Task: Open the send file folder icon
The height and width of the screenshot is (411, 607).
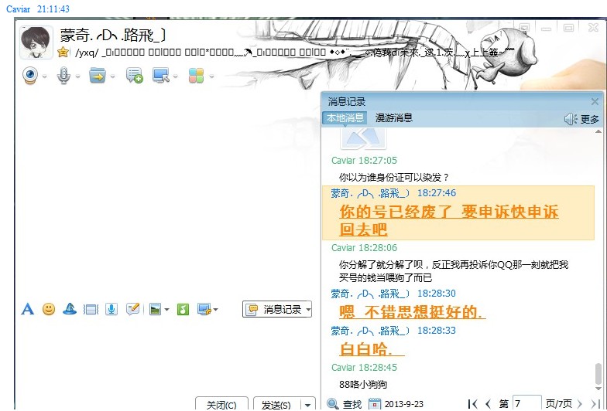Action: 98,76
